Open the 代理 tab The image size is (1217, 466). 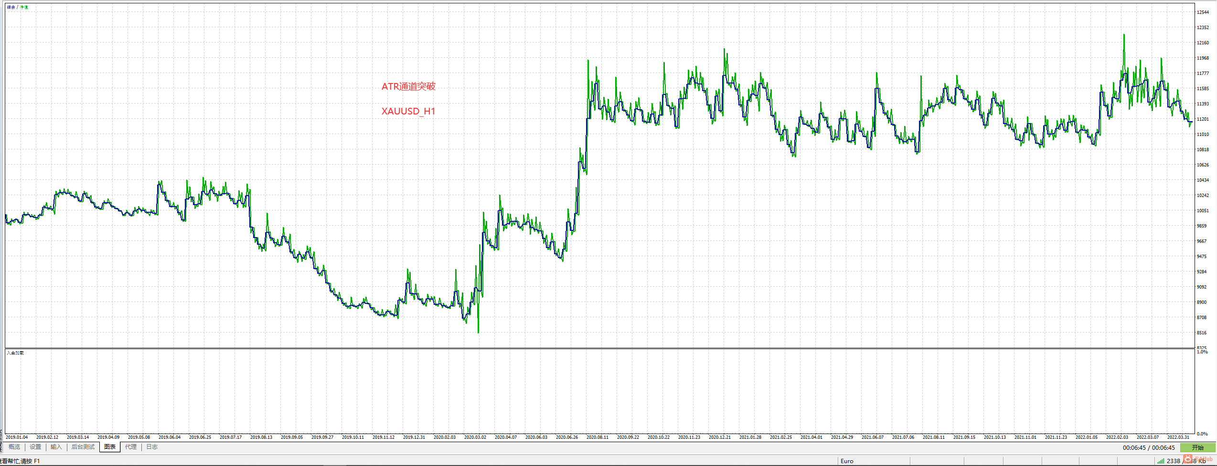[x=131, y=447]
